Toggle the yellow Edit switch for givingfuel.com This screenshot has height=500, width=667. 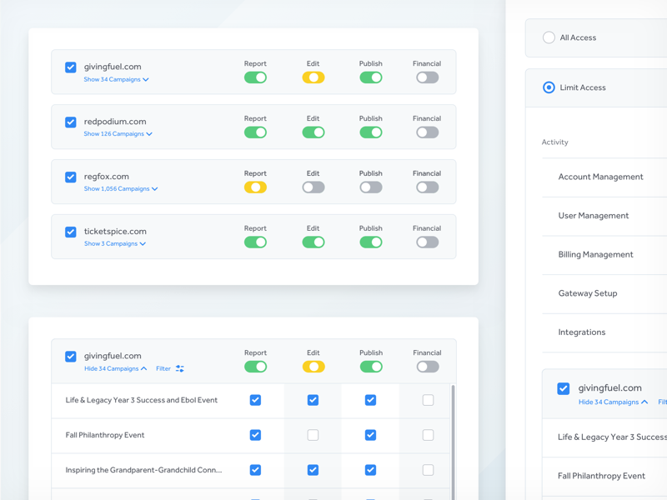click(x=313, y=77)
